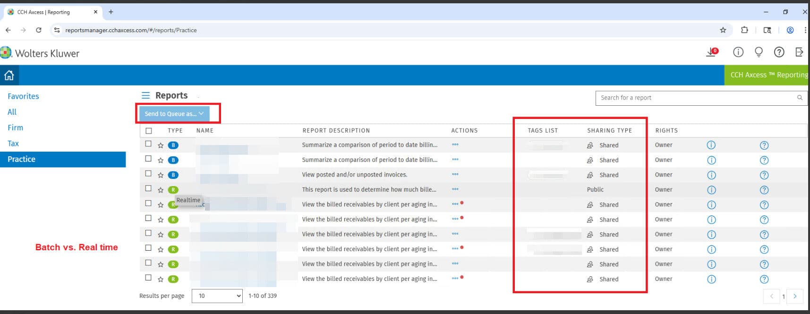Image resolution: width=810 pixels, height=314 pixels.
Task: Select All in the left sidebar
Action: point(12,112)
